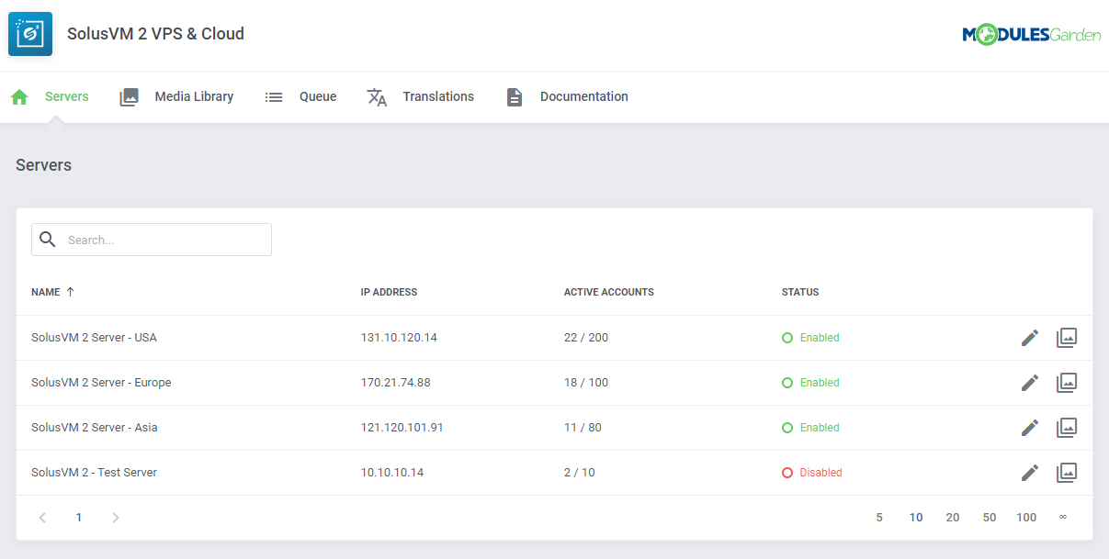Click the Servers home icon
The height and width of the screenshot is (559, 1109).
19,97
